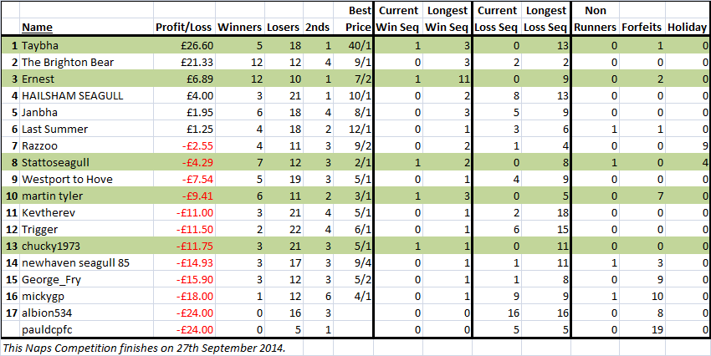Click Razzoo's -£2.55 loss cell
Screen dimensions: 711x356
click(184, 146)
